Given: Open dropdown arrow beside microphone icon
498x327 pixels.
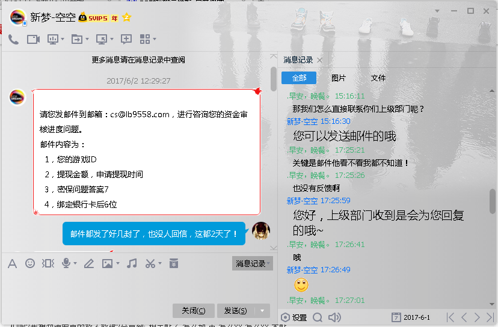Looking at the screenshot, I should [75, 263].
